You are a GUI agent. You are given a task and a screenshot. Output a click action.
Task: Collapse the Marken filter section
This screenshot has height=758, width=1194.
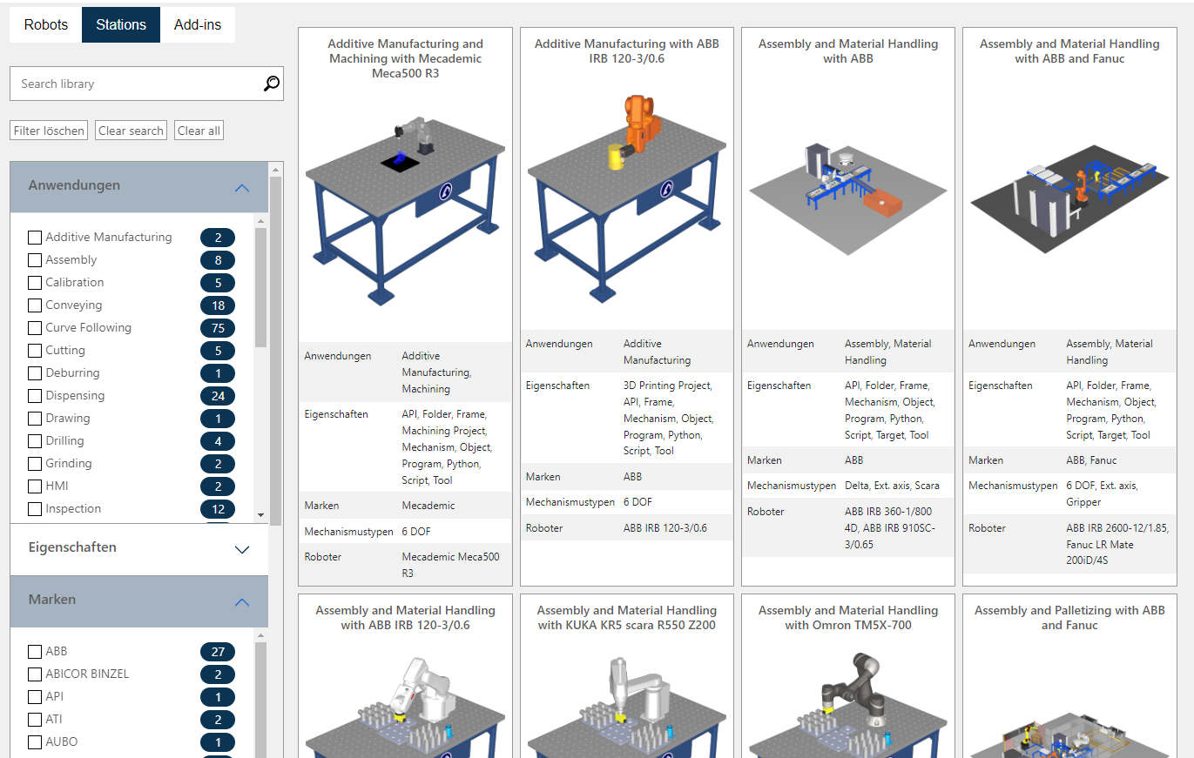coord(241,600)
